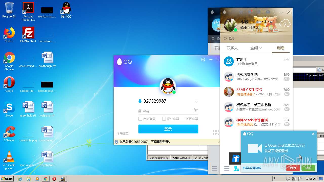Select the FileZilla Client desktop icon
Viewport: 324px width, 182px height.
point(28,35)
